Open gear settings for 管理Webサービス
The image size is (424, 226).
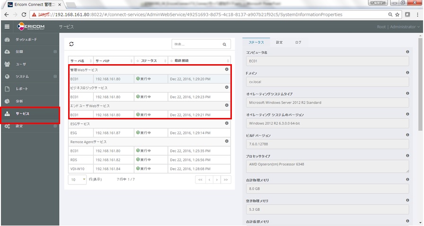click(227, 69)
